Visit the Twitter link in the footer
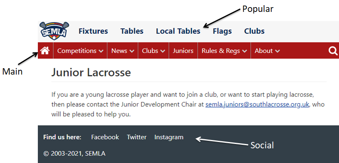The image size is (339, 163). coord(137,137)
